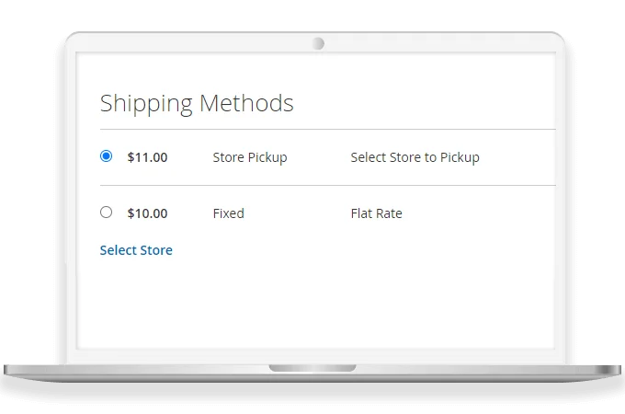
Task: Click the divider between the two shipping rows
Action: click(x=327, y=186)
